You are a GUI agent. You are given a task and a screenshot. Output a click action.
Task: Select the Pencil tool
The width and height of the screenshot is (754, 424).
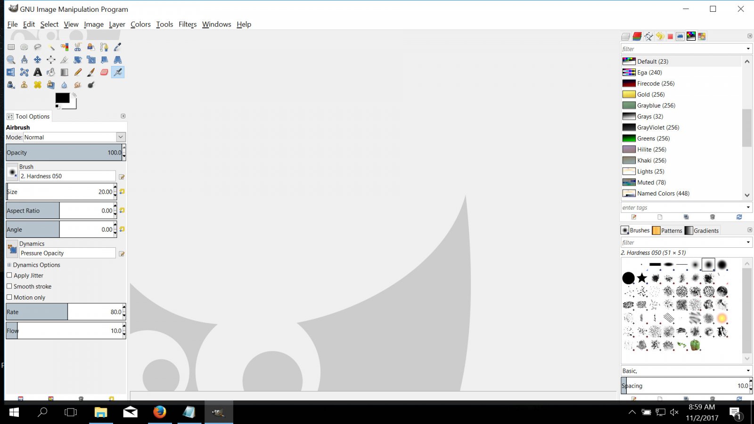click(78, 72)
